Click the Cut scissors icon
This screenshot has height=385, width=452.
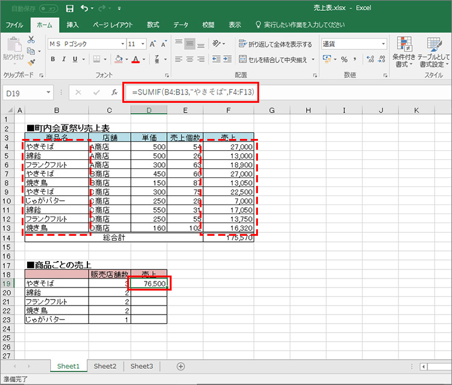31,39
